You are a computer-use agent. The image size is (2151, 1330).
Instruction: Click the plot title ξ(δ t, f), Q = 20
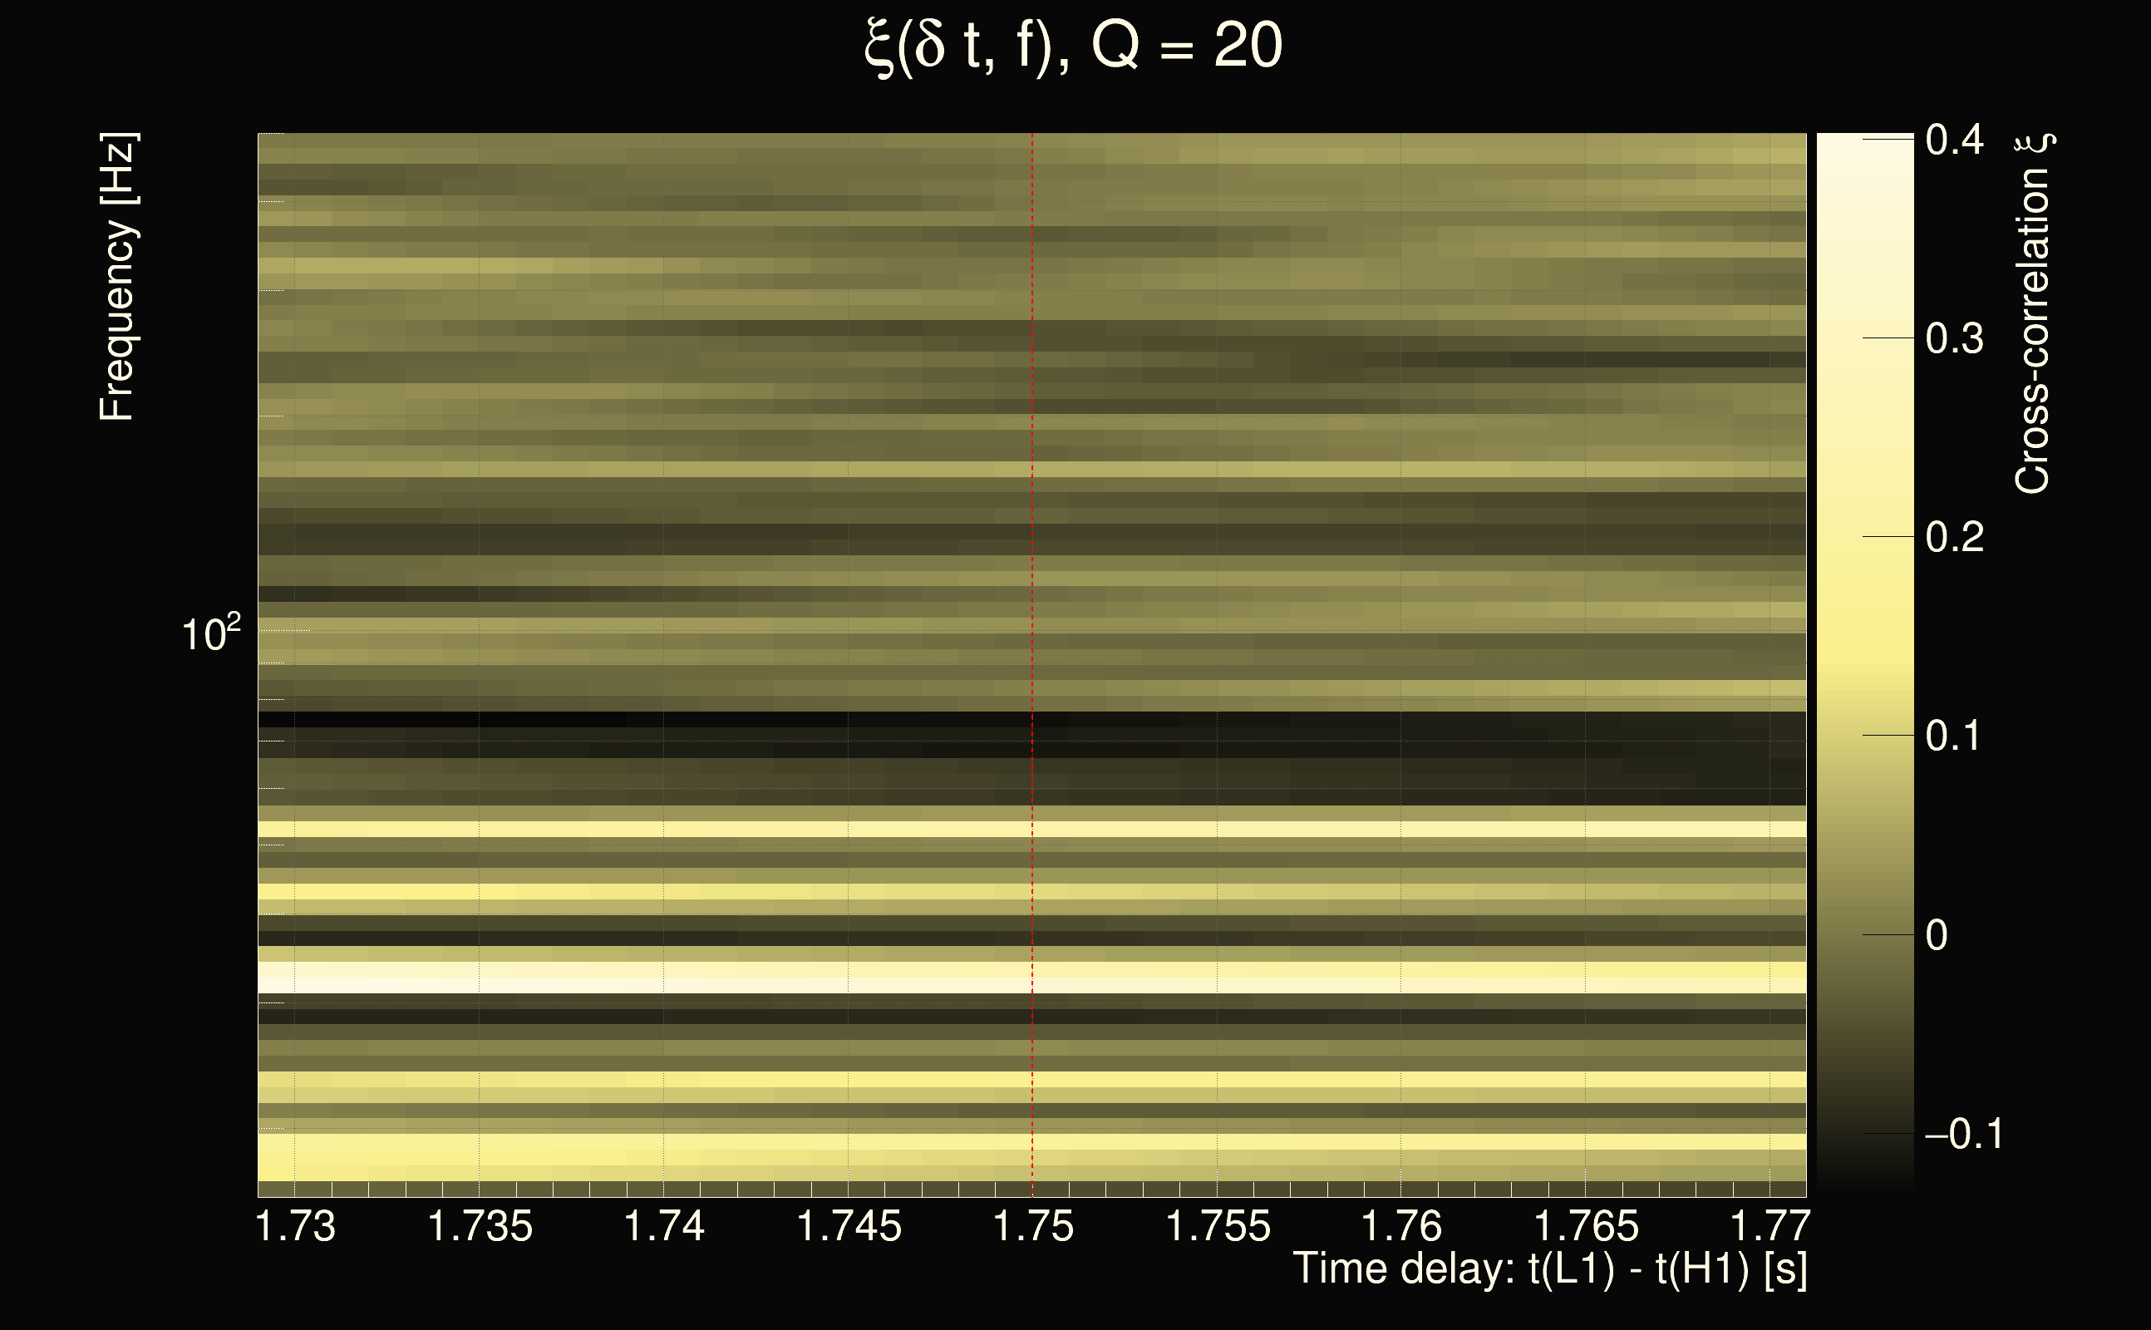[1073, 46]
